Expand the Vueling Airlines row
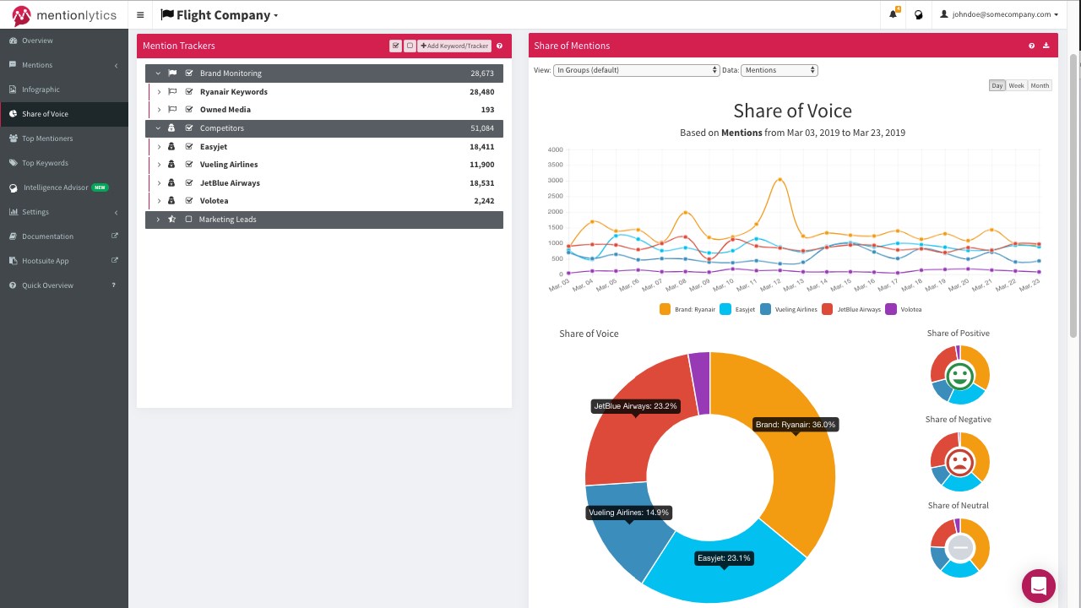 click(159, 165)
